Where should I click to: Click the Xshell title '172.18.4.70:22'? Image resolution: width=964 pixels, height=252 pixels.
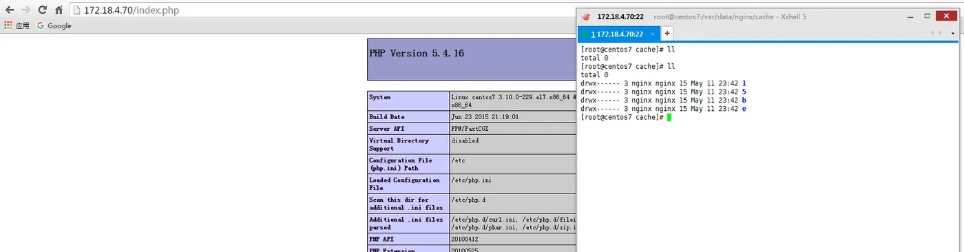tap(620, 17)
